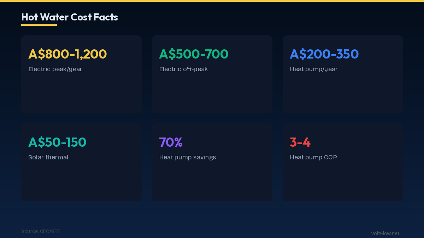Viewport: 424px width, 238px height.
Task: Open the VoltFlow.net link
Action: (385, 233)
